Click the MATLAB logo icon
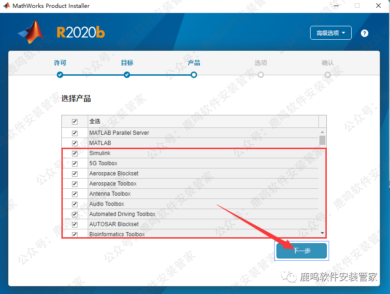 click(30, 32)
